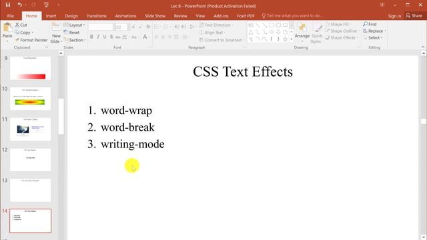Click Replace in Editing group
Screen dimensions: 427x240
[374, 31]
